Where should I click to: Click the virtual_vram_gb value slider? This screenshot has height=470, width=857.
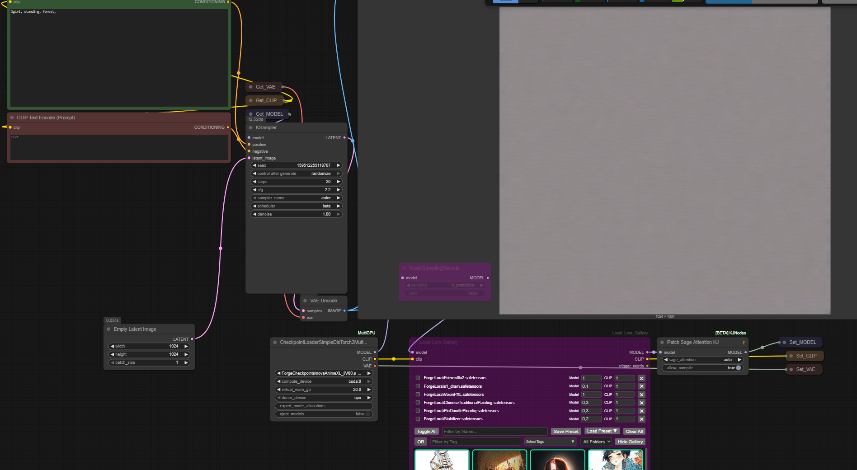click(x=324, y=390)
